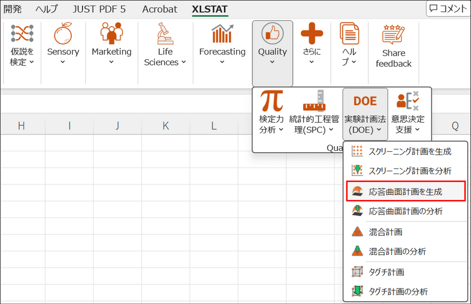Click the DOE icon for 実験計画法
Screen dimensions: 471x304
[365, 101]
